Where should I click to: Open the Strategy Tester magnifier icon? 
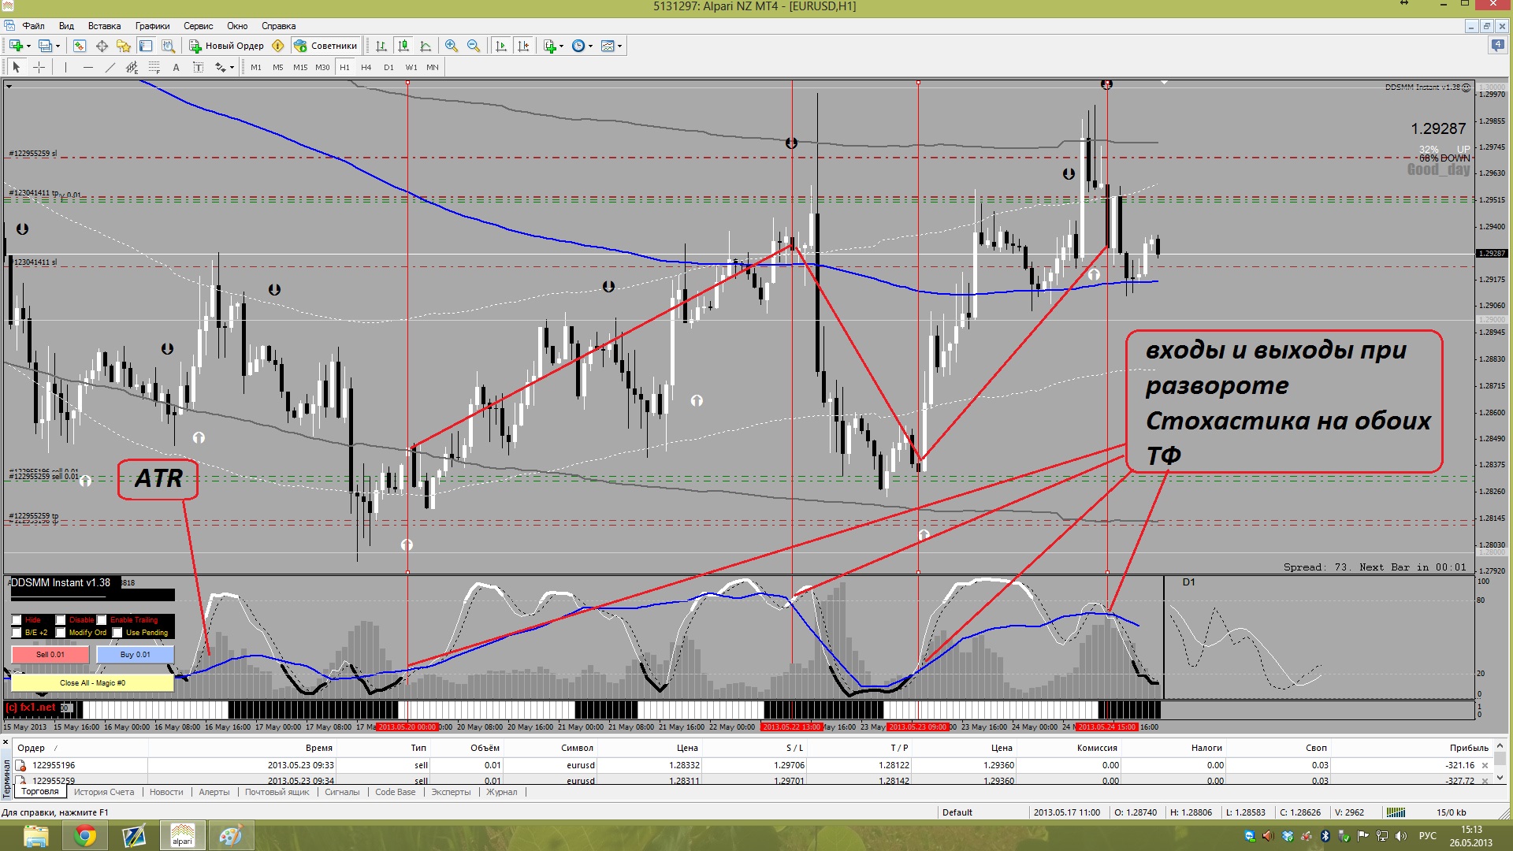click(168, 46)
